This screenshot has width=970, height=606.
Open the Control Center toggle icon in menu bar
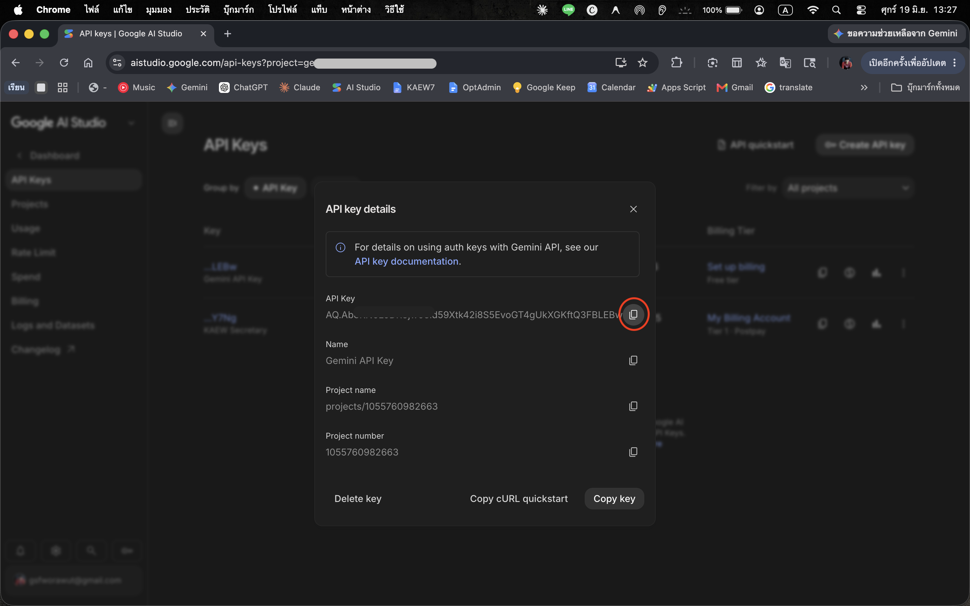point(861,10)
